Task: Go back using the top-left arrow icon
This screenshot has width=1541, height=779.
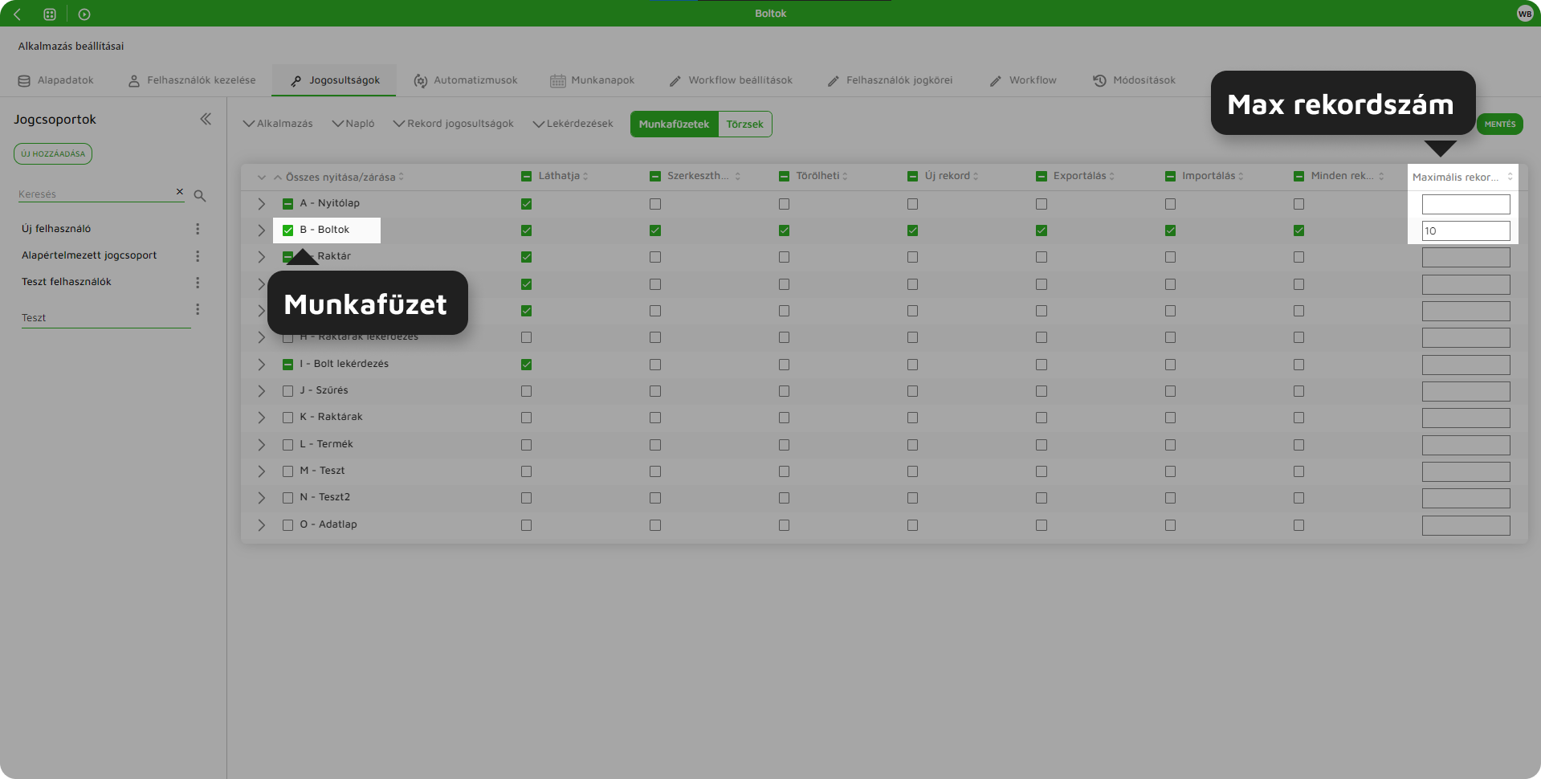Action: pyautogui.click(x=17, y=14)
